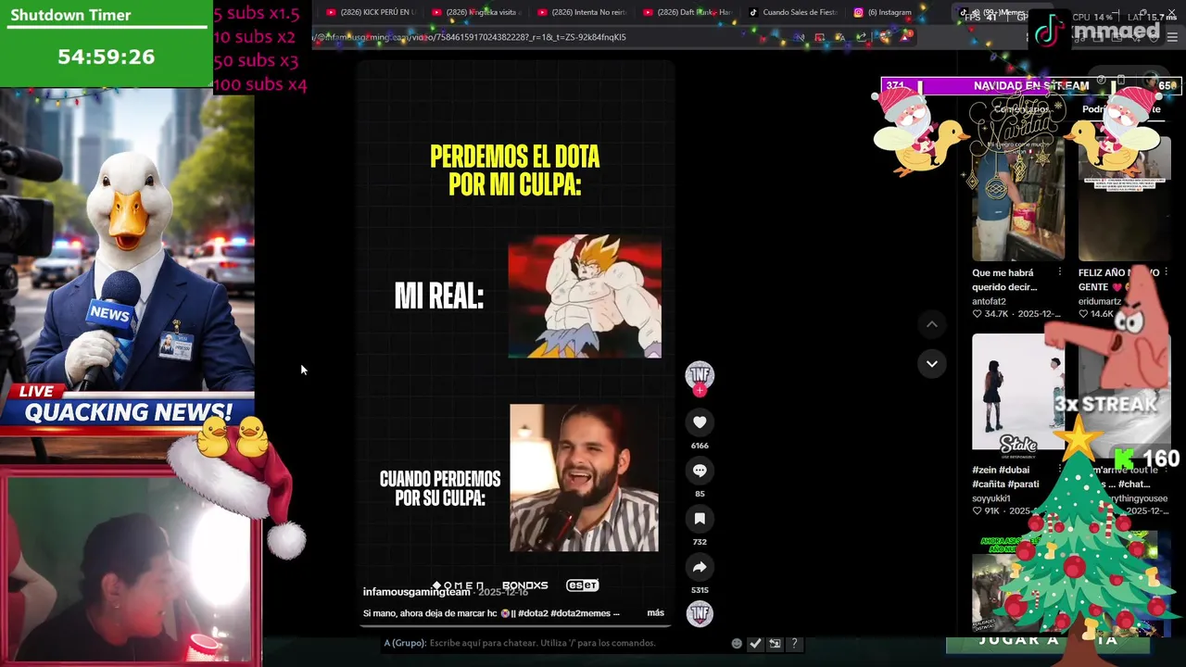This screenshot has width=1186, height=667.
Task: Open the #zein #dubai video thumbnail
Action: pyautogui.click(x=1018, y=396)
